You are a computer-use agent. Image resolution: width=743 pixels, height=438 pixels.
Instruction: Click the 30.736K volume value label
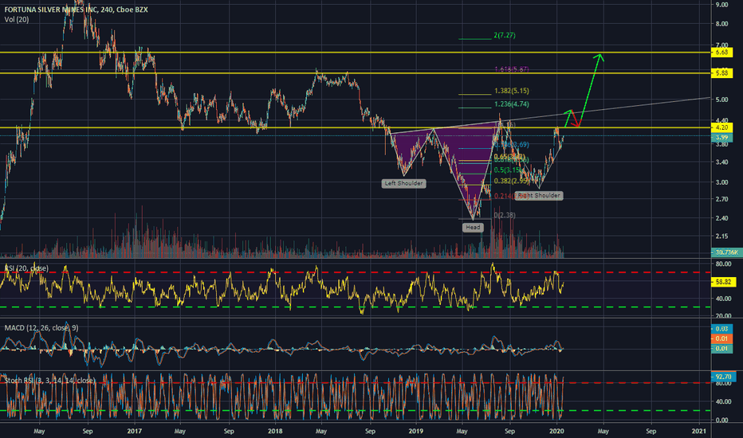726,252
